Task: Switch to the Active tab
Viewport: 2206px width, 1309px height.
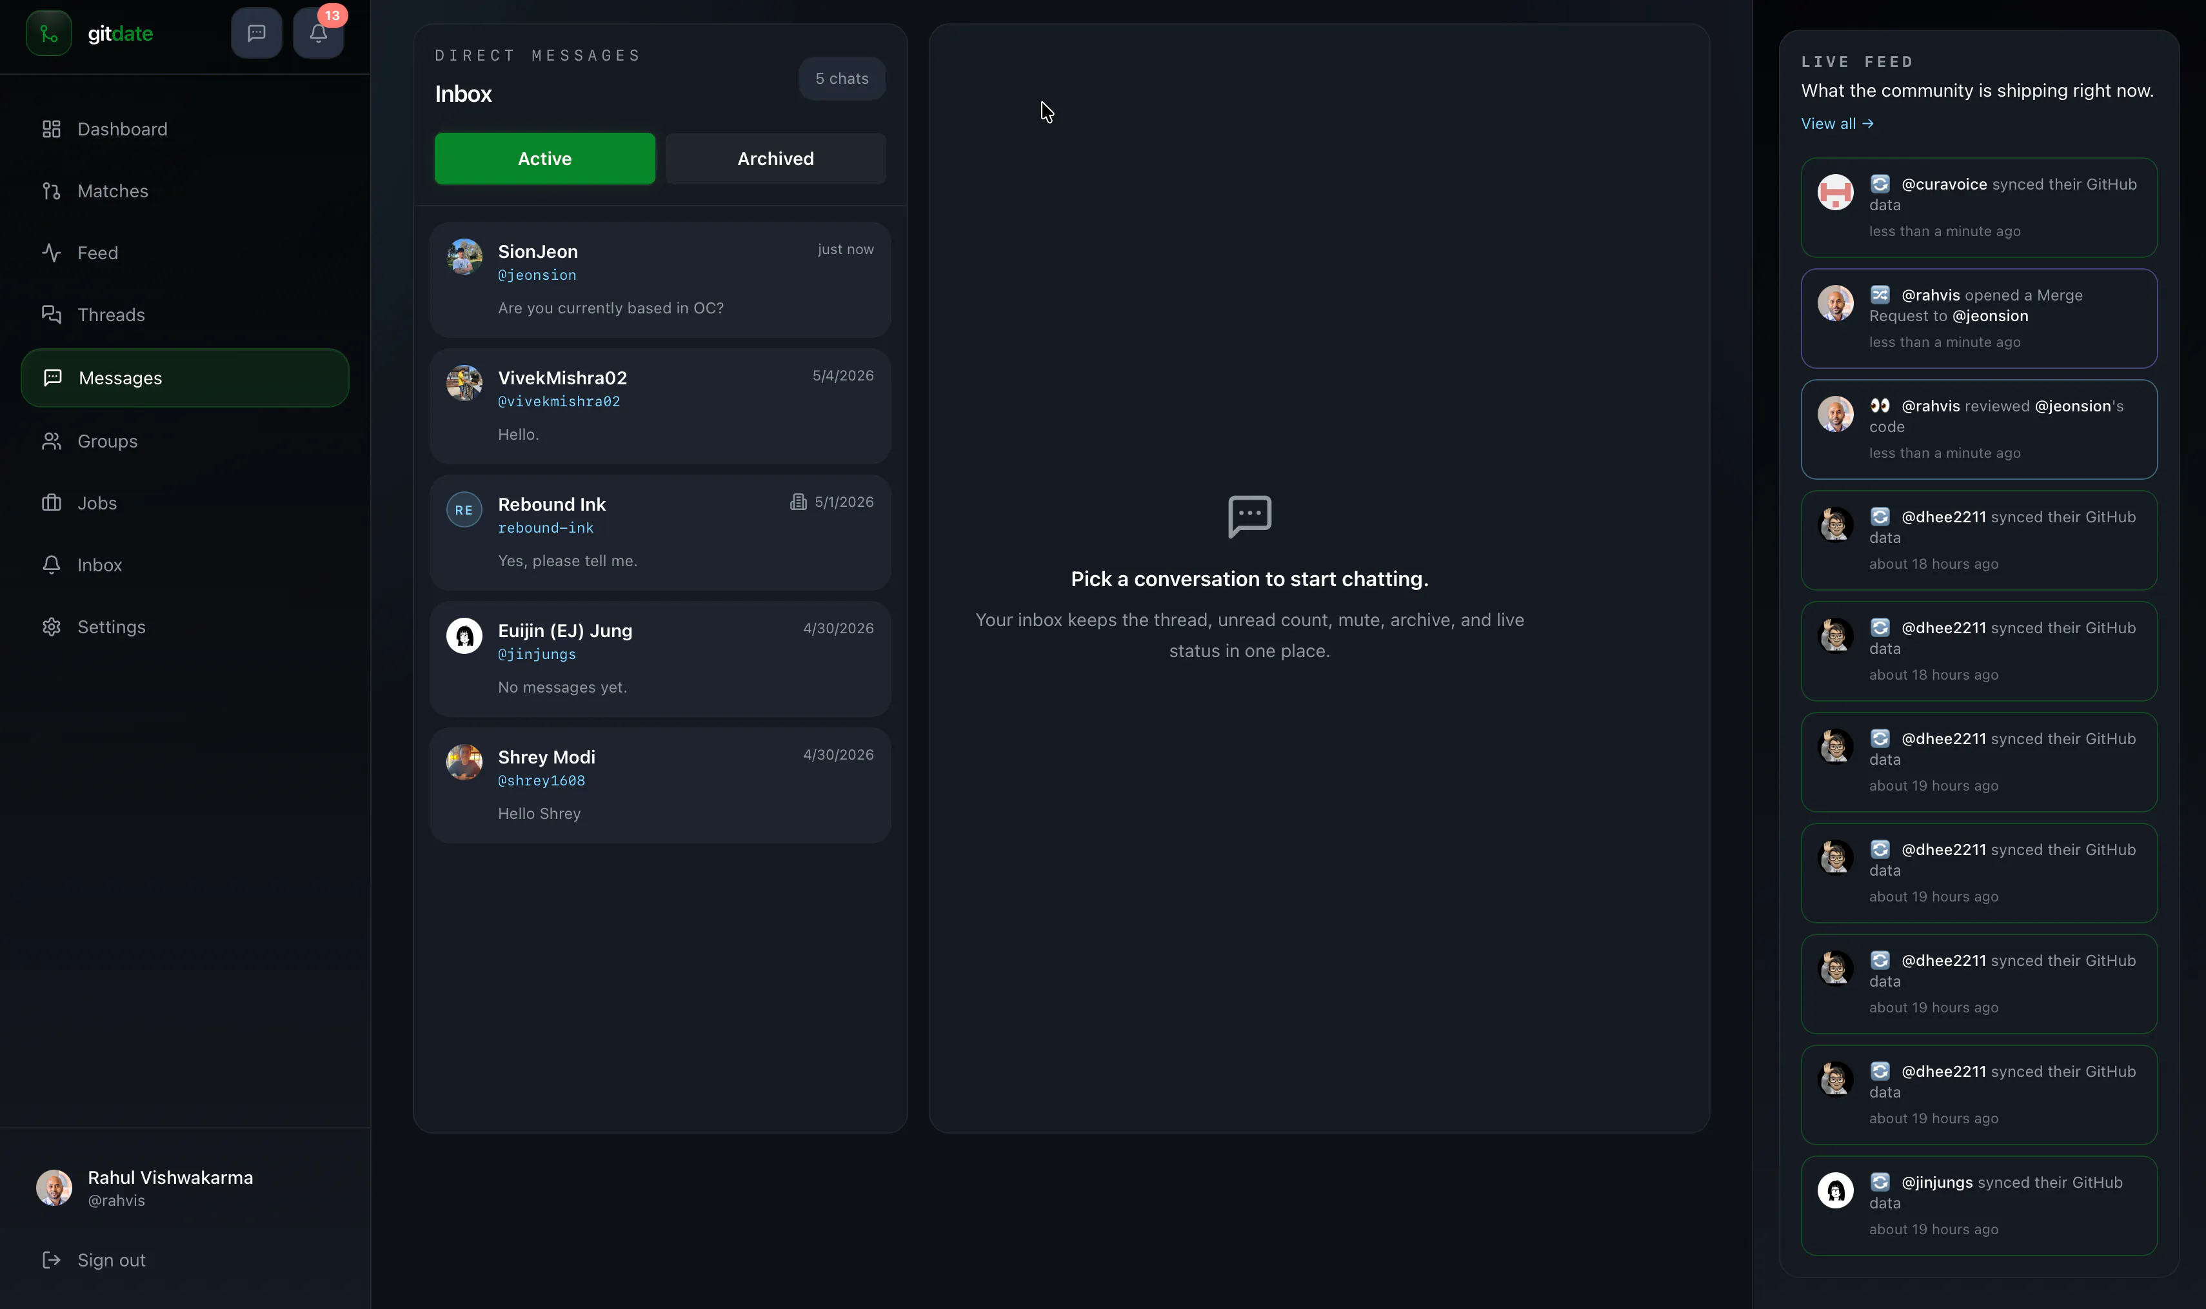Action: click(544, 159)
